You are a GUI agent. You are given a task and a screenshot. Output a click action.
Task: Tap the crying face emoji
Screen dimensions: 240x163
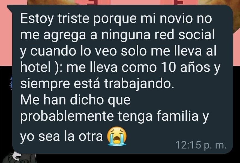pos(117,136)
